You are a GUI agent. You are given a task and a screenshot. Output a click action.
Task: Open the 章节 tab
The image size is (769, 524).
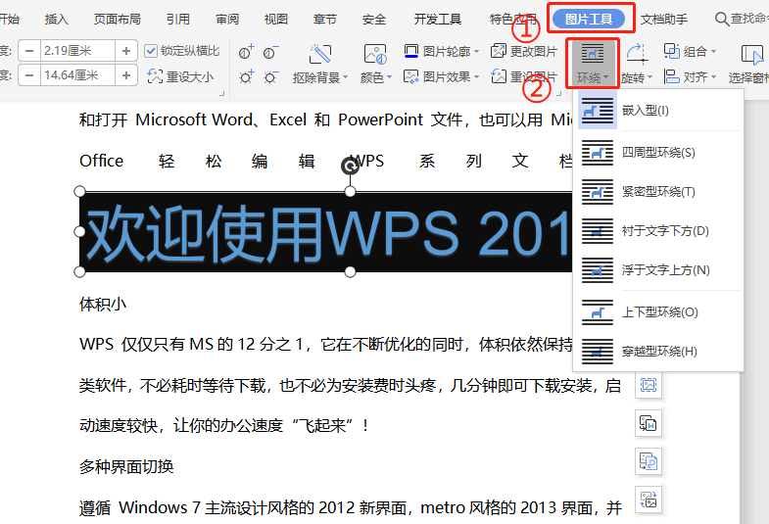tap(325, 20)
